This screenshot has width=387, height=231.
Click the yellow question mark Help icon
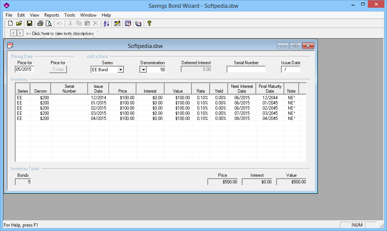(x=149, y=23)
